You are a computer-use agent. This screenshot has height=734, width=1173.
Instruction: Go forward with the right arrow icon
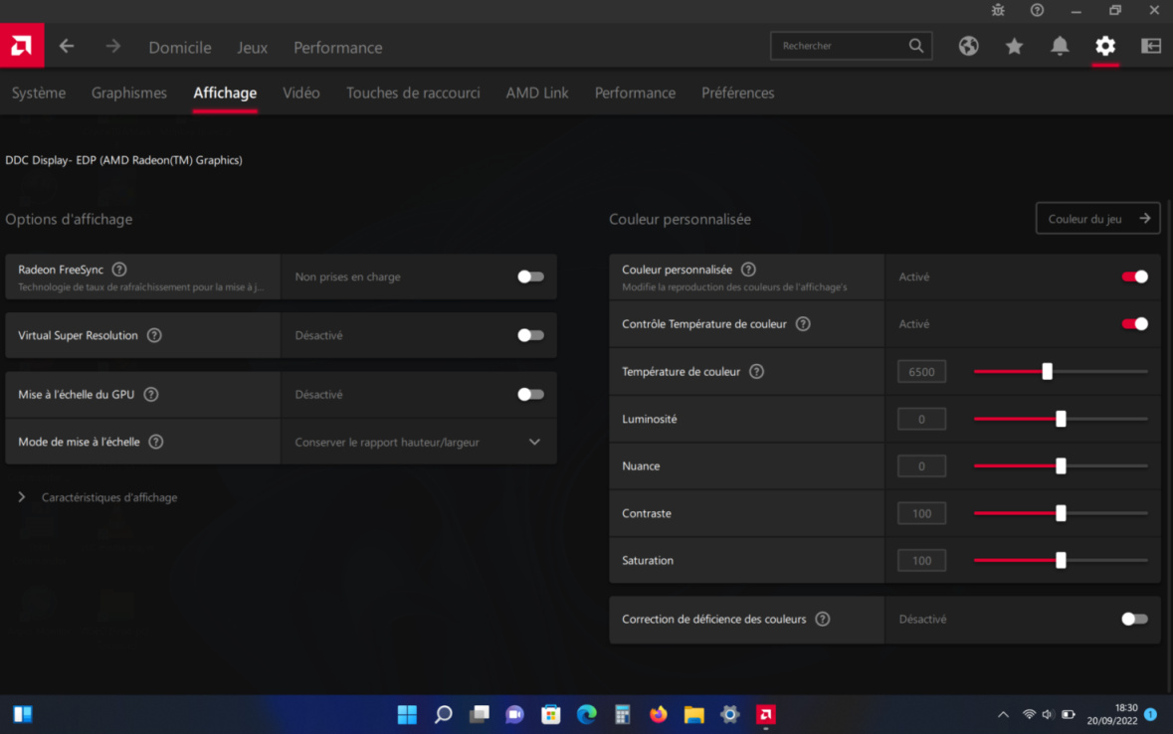(x=113, y=47)
